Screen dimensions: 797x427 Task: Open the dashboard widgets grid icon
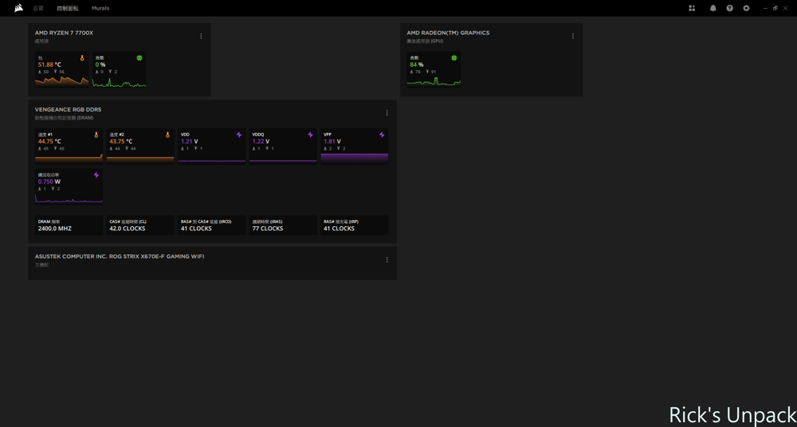tap(692, 8)
